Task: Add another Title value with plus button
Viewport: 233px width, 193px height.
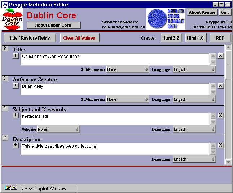Action: coord(16,56)
